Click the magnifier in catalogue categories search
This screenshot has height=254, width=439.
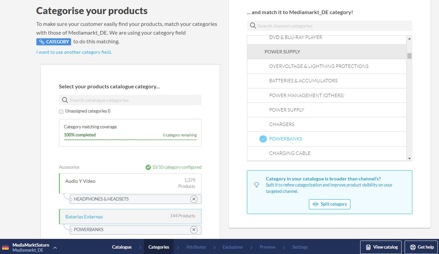tap(65, 100)
